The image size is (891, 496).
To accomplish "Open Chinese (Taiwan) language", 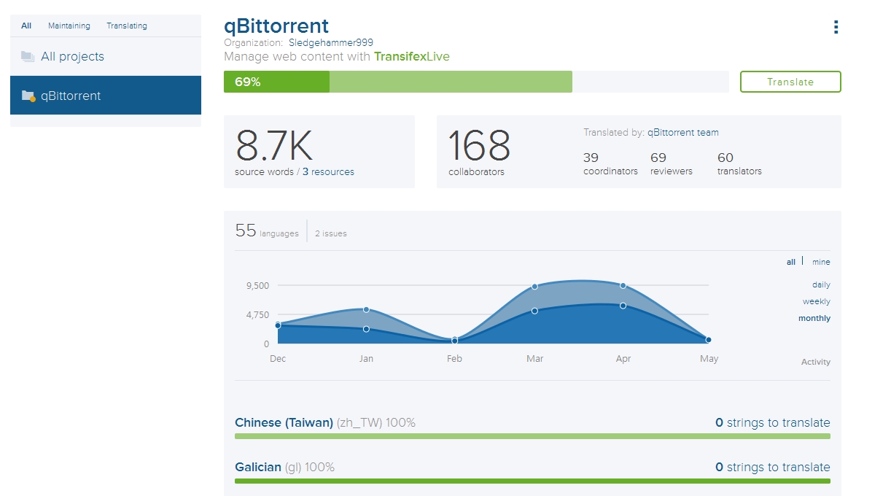I will click(x=284, y=422).
